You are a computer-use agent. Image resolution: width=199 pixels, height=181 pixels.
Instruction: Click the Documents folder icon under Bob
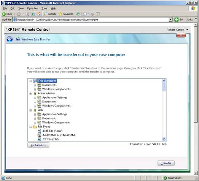pos(40,118)
